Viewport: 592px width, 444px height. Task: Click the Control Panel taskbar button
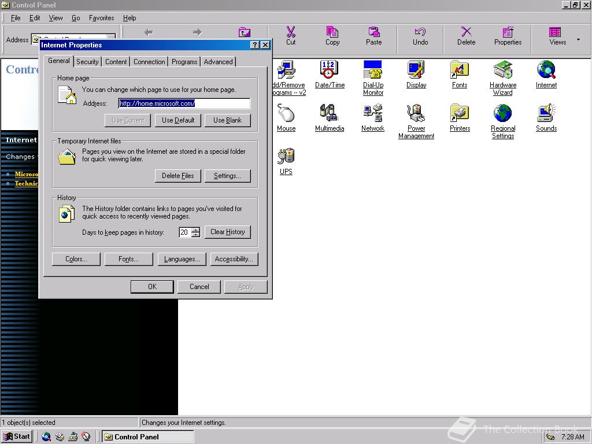[x=148, y=437]
